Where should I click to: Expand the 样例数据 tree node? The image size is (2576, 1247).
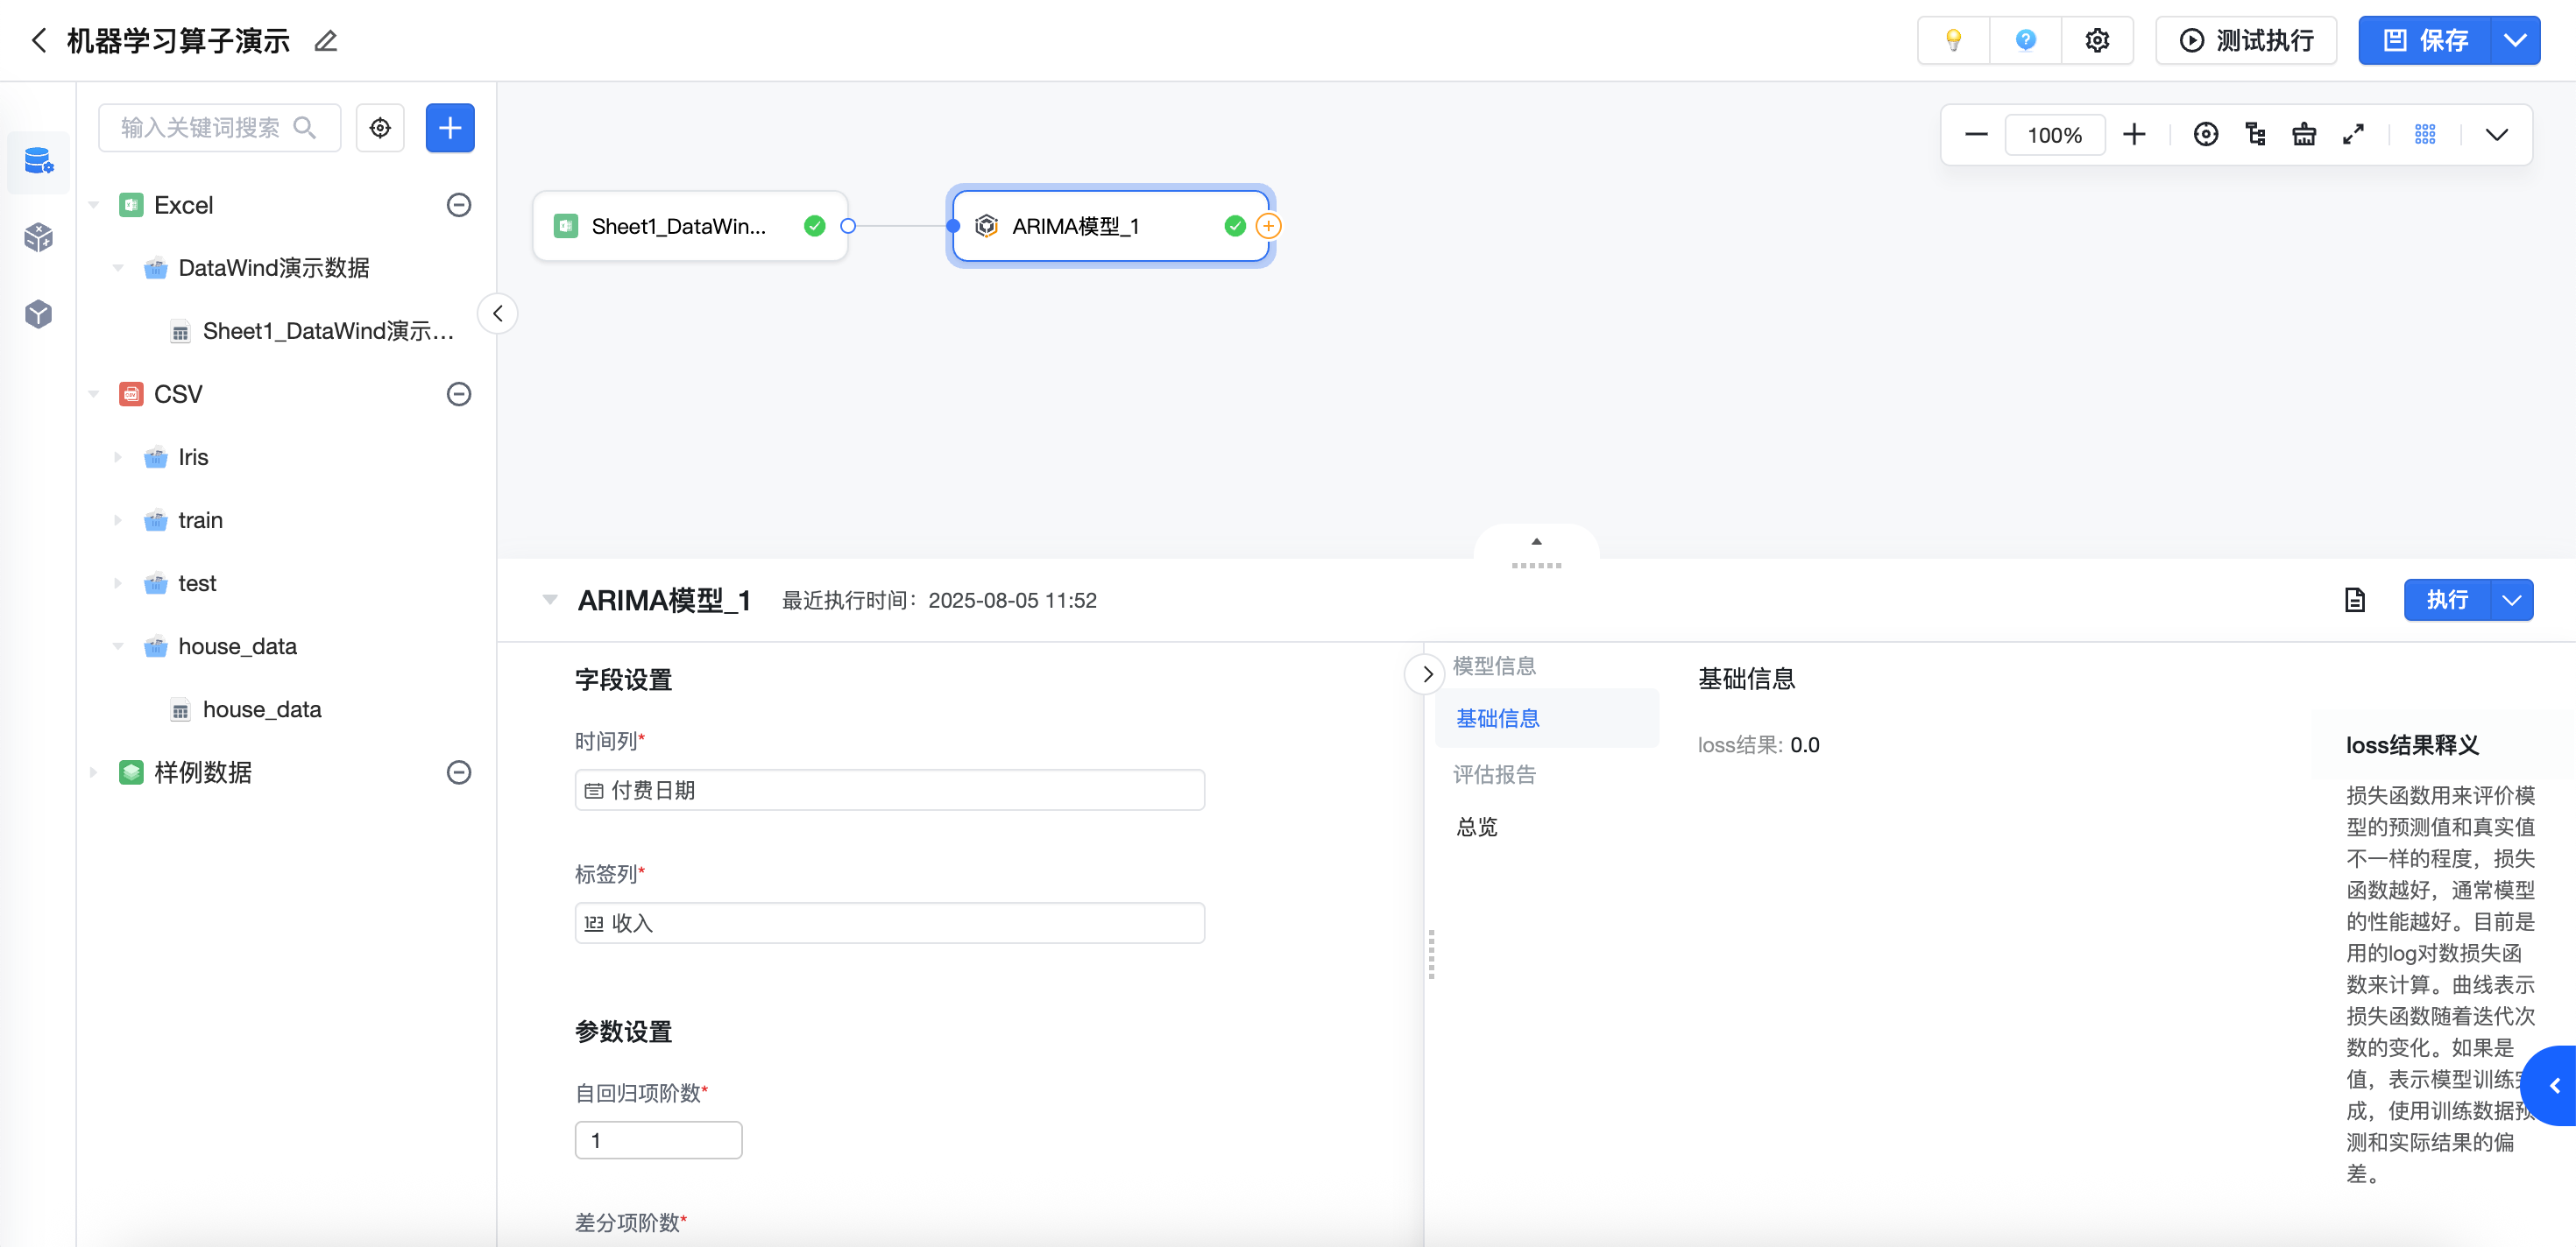(x=94, y=772)
